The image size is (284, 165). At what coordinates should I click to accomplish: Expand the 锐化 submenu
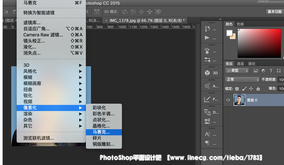click(51, 95)
